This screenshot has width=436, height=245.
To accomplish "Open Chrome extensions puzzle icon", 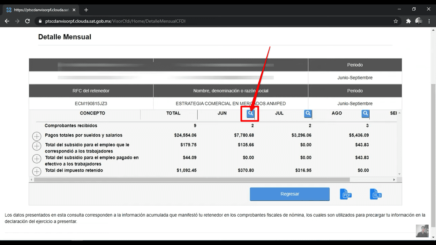I will tap(408, 21).
